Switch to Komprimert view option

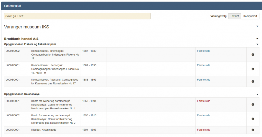coord(250,16)
